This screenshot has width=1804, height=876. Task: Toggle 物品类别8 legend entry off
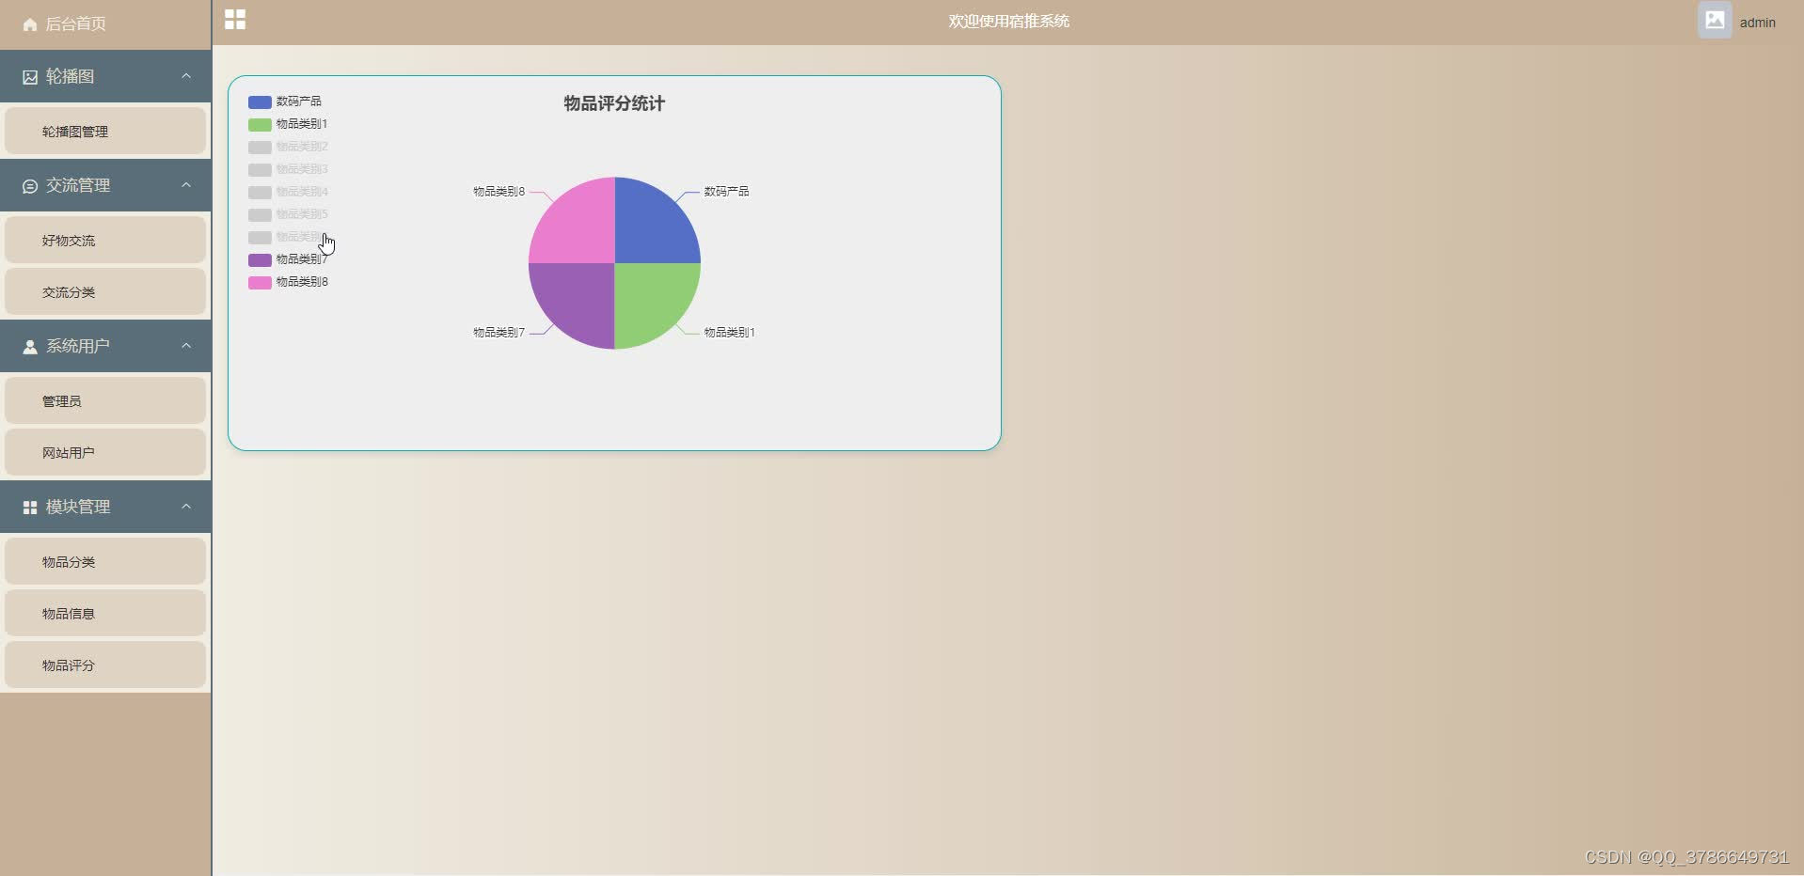click(x=288, y=282)
